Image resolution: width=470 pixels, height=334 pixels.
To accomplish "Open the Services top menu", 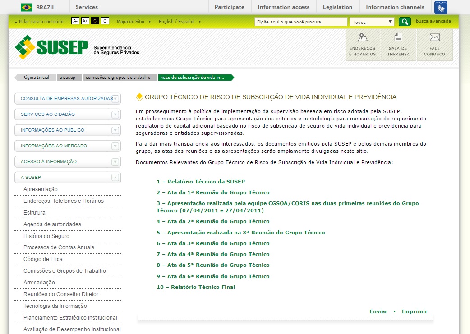I will 87,7.
